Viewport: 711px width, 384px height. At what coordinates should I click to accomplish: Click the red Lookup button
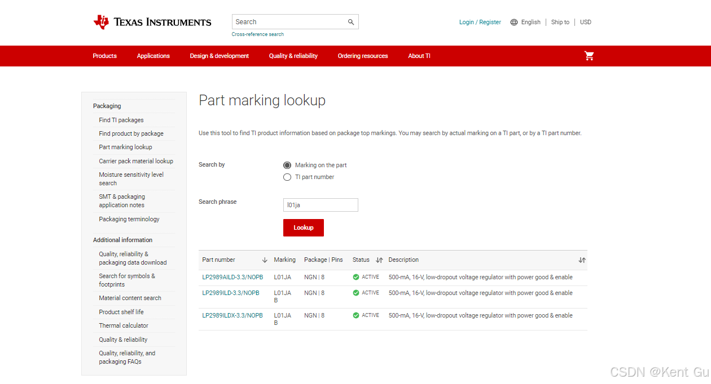point(304,227)
